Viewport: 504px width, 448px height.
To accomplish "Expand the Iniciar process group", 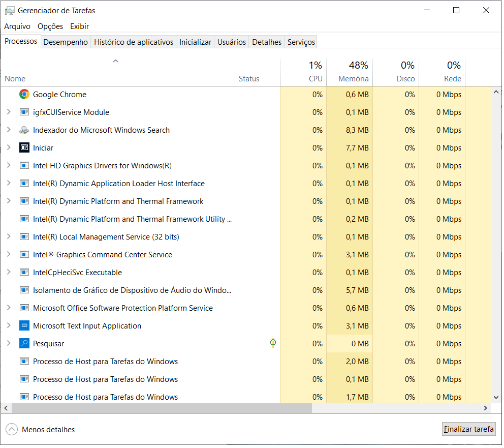I will [9, 147].
